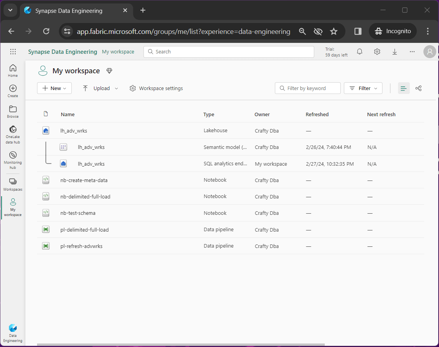The height and width of the screenshot is (347, 439).
Task: Open the app launcher waffle icon
Action: 13,51
